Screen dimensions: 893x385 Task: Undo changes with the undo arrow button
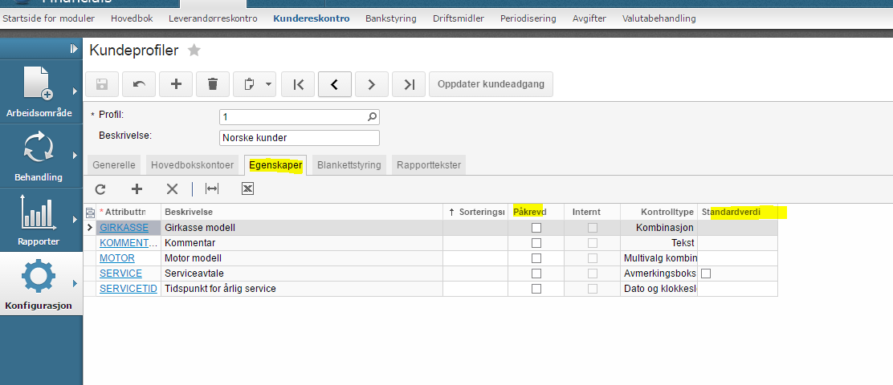pos(139,84)
